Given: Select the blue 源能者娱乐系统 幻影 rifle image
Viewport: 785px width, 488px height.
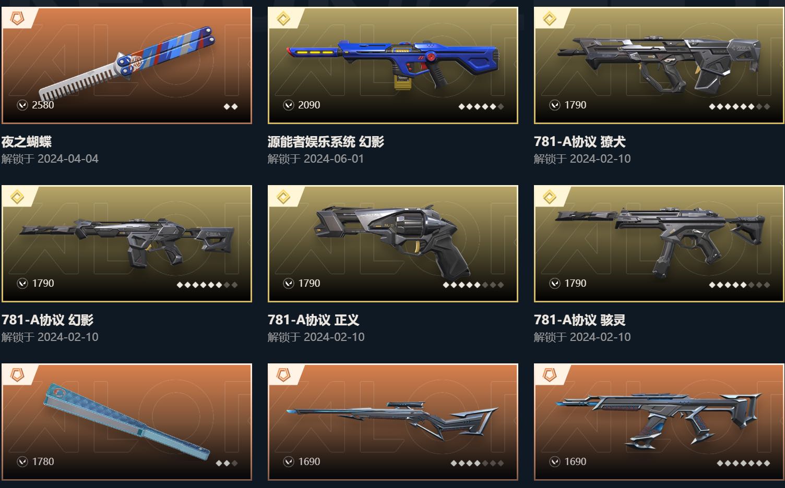Looking at the screenshot, I should tap(393, 65).
